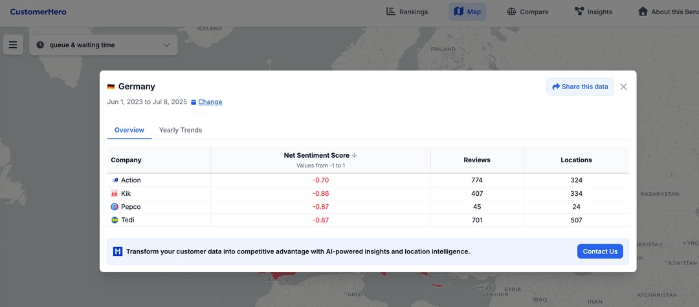Click Share this data button

580,87
